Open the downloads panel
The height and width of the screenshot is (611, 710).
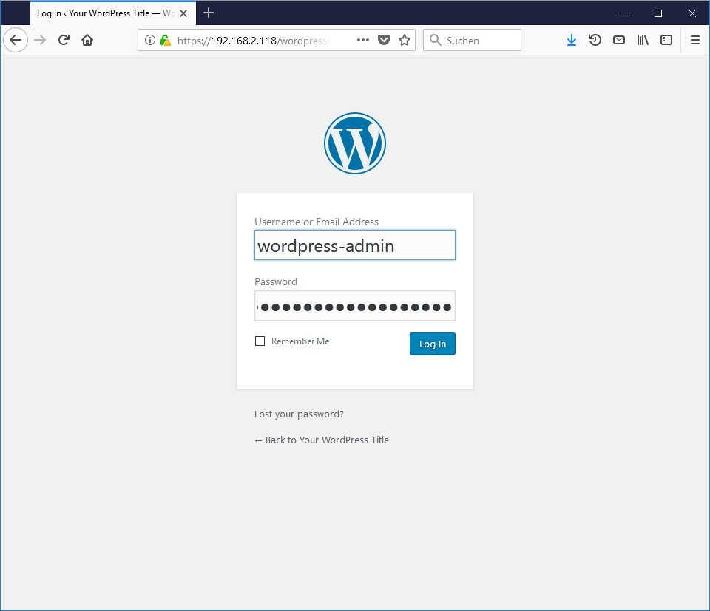(572, 40)
